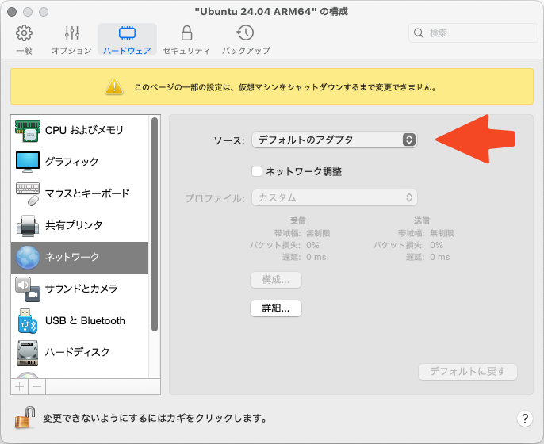Close the window with the close button
The height and width of the screenshot is (444, 544).
(12, 12)
